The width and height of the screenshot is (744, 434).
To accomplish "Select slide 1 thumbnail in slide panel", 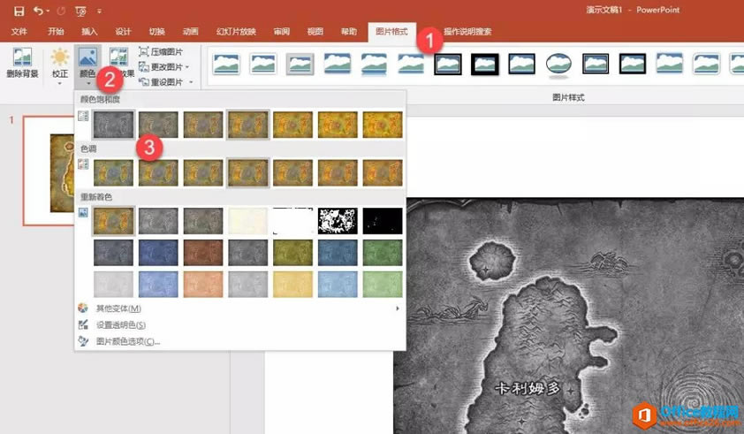I will click(49, 171).
